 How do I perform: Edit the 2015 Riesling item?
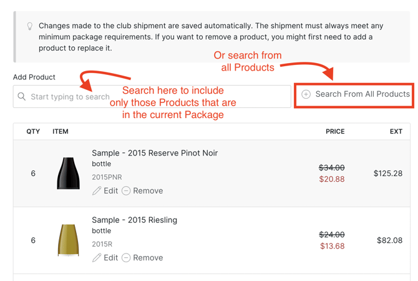click(x=110, y=258)
